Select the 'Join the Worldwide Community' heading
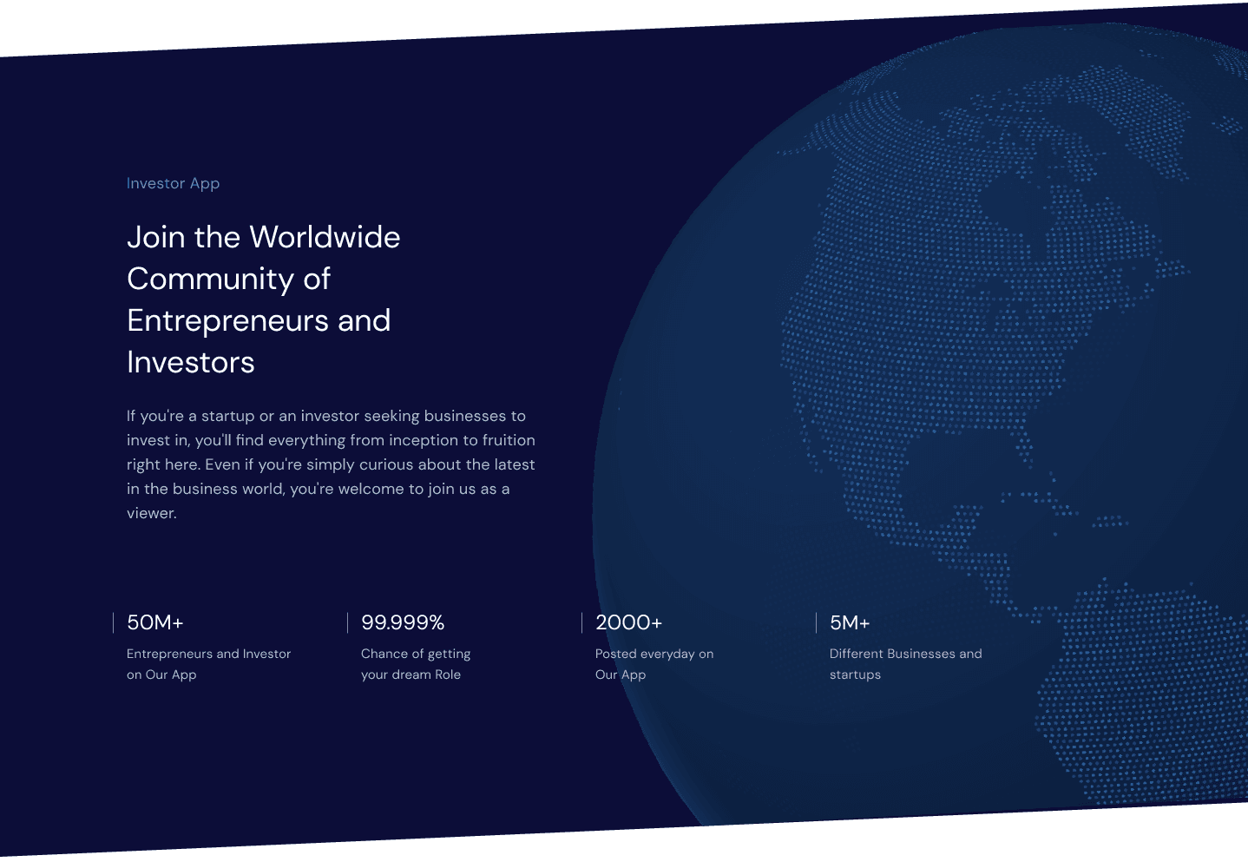This screenshot has height=862, width=1248. (264, 299)
